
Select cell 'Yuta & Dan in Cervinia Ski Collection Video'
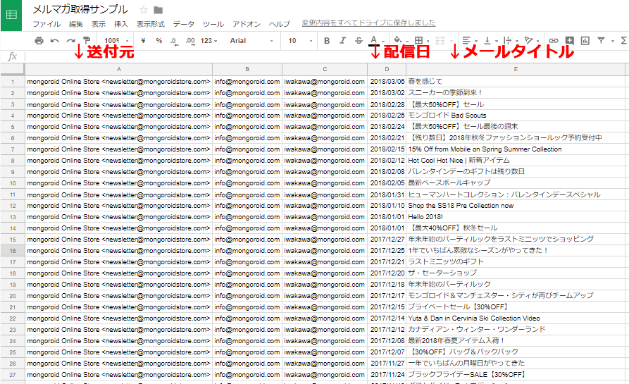point(516,318)
